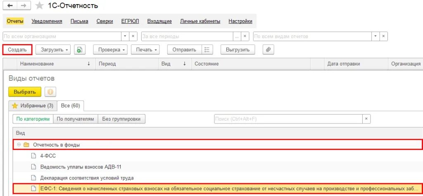
Task: Open the send list icon next to Отправить
Action: tap(207, 49)
